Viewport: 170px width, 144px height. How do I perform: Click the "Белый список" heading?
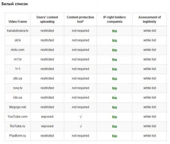15,4
